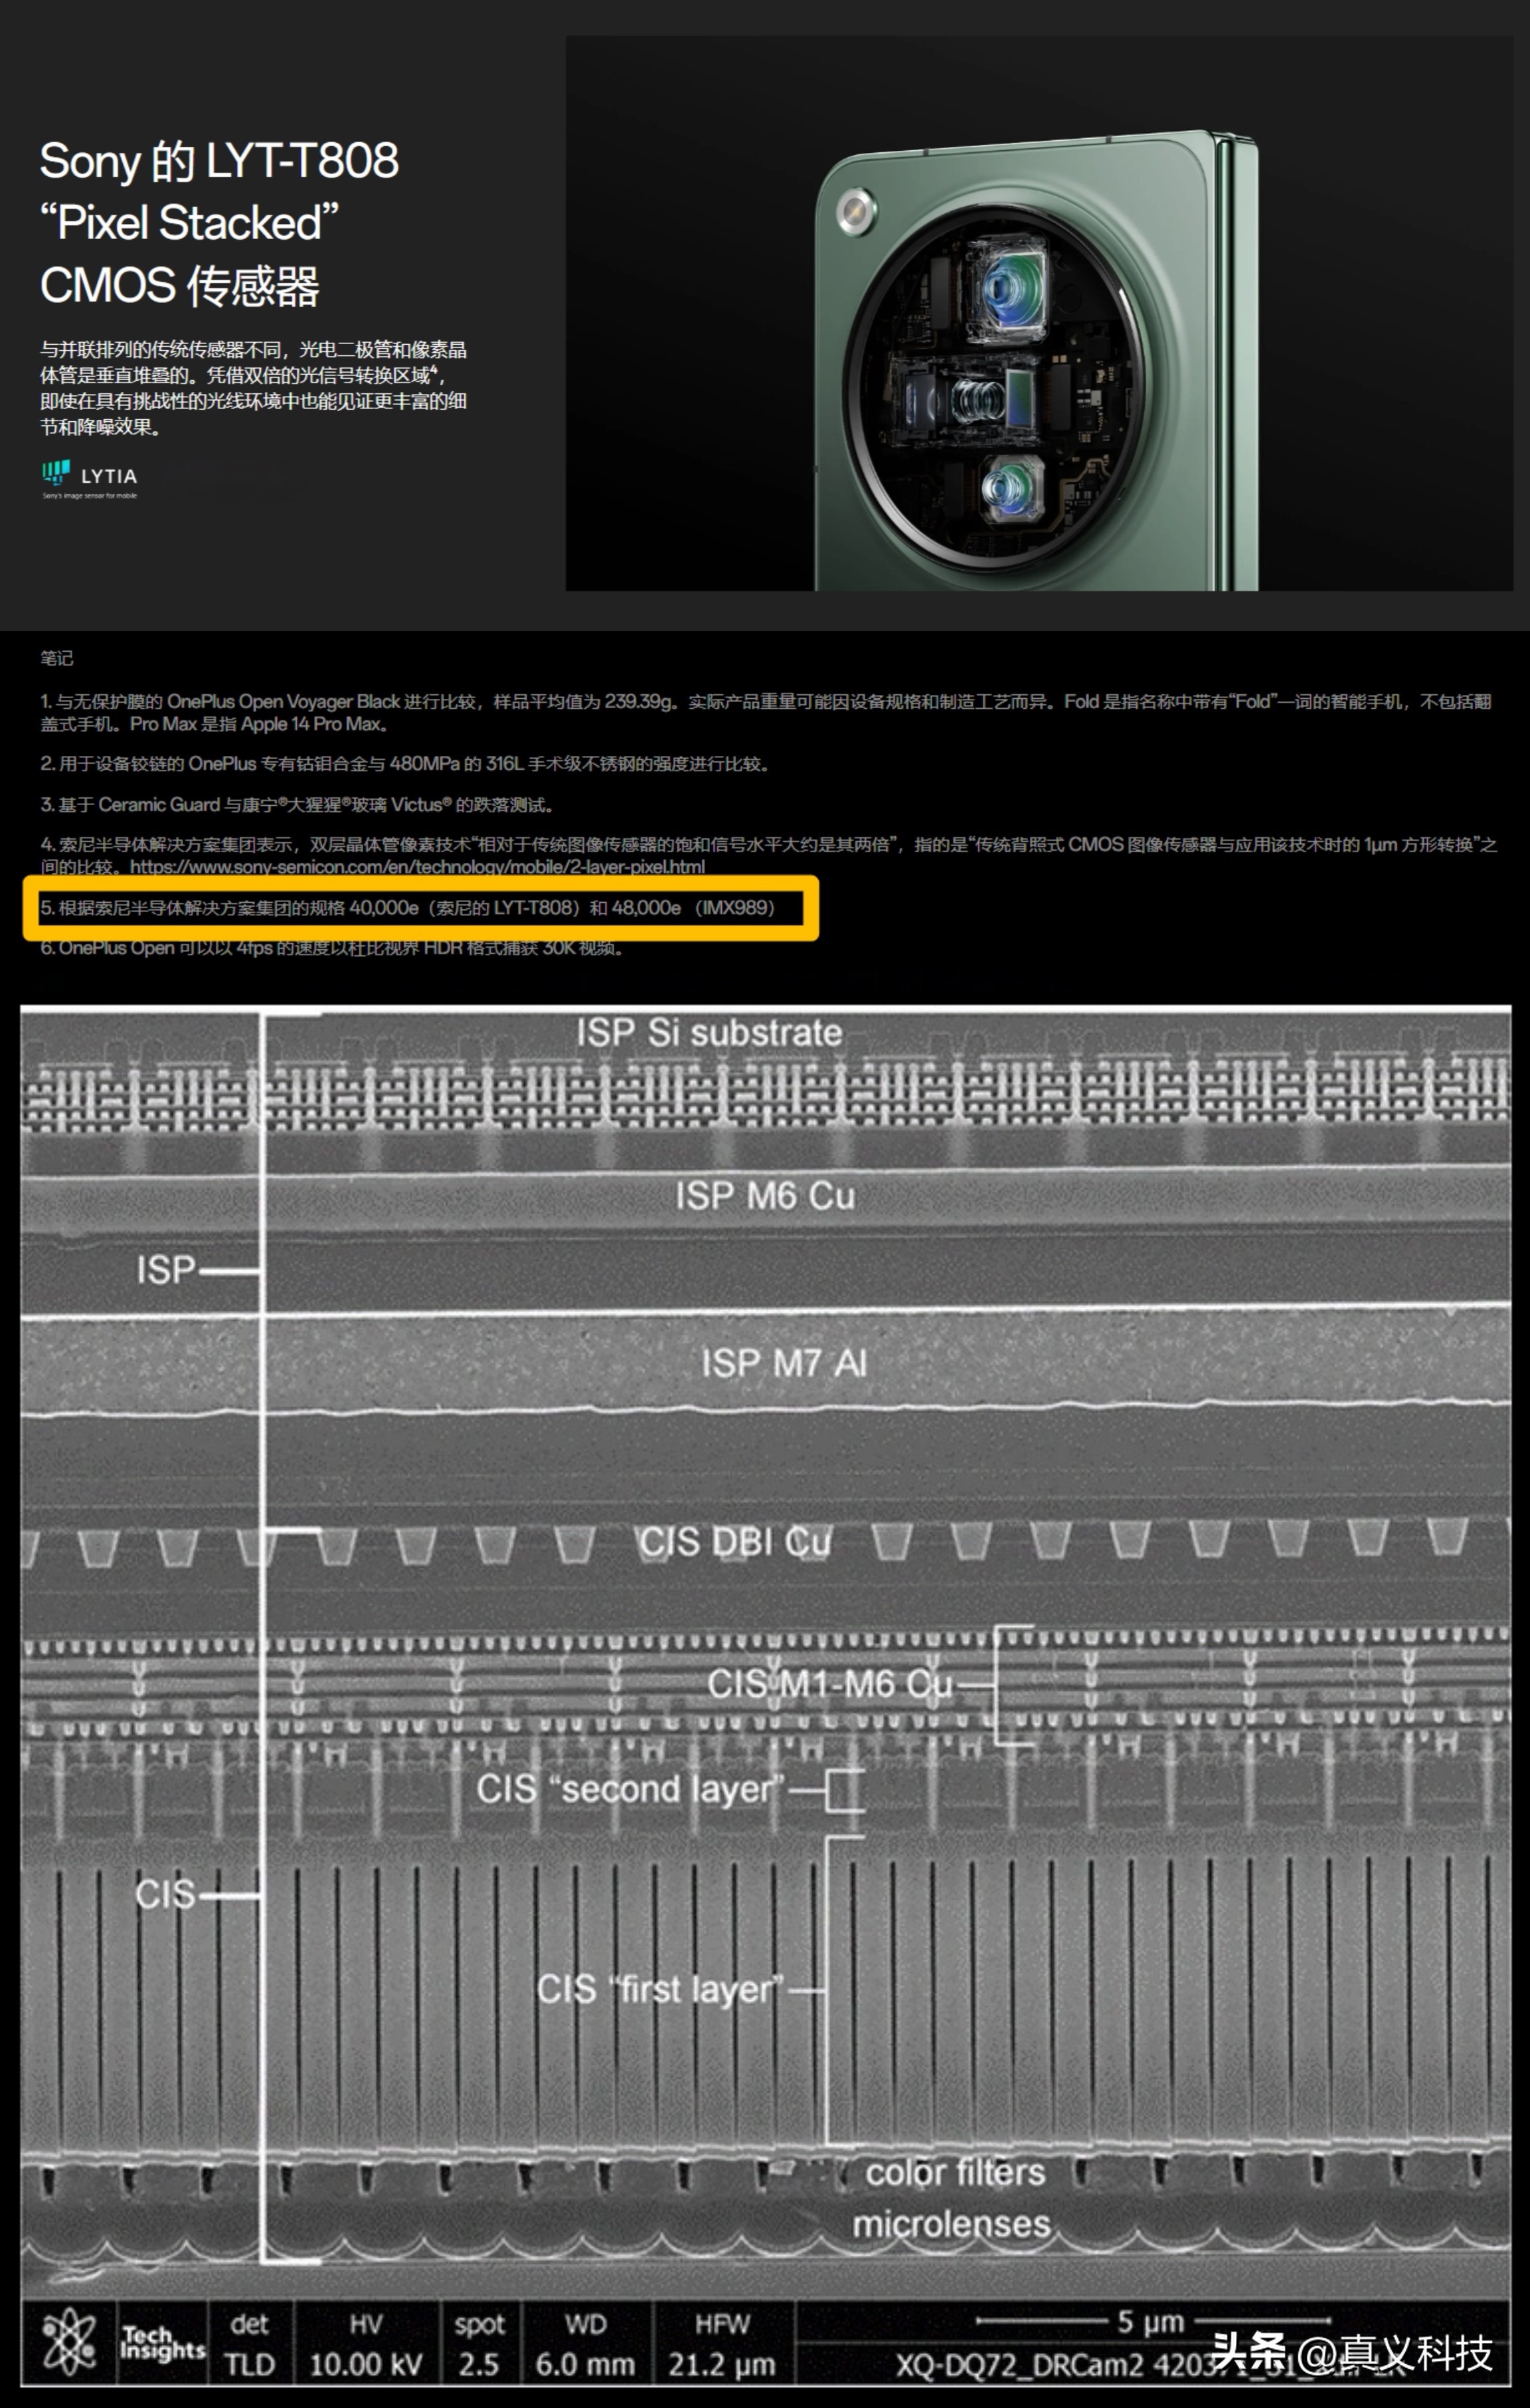Click the 'HFW 21.2 µm' readout

(x=722, y=2344)
